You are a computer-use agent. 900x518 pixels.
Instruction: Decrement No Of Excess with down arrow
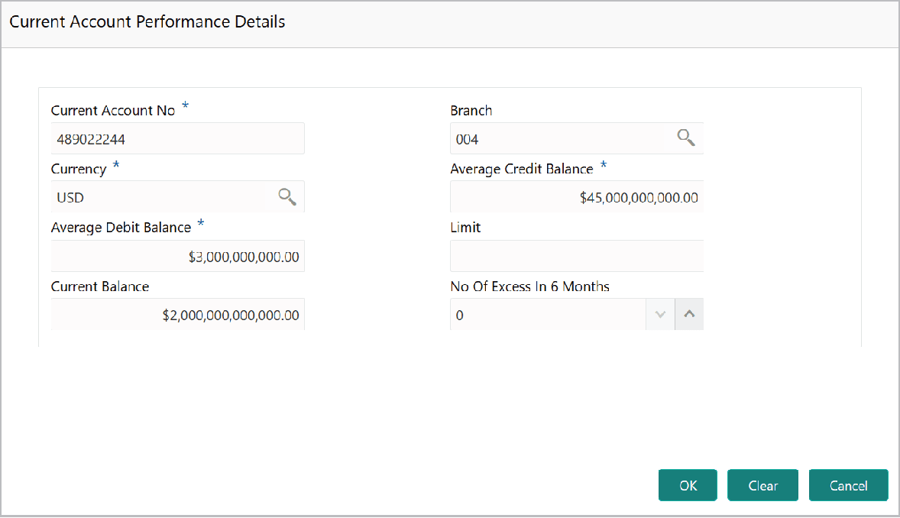coord(659,313)
